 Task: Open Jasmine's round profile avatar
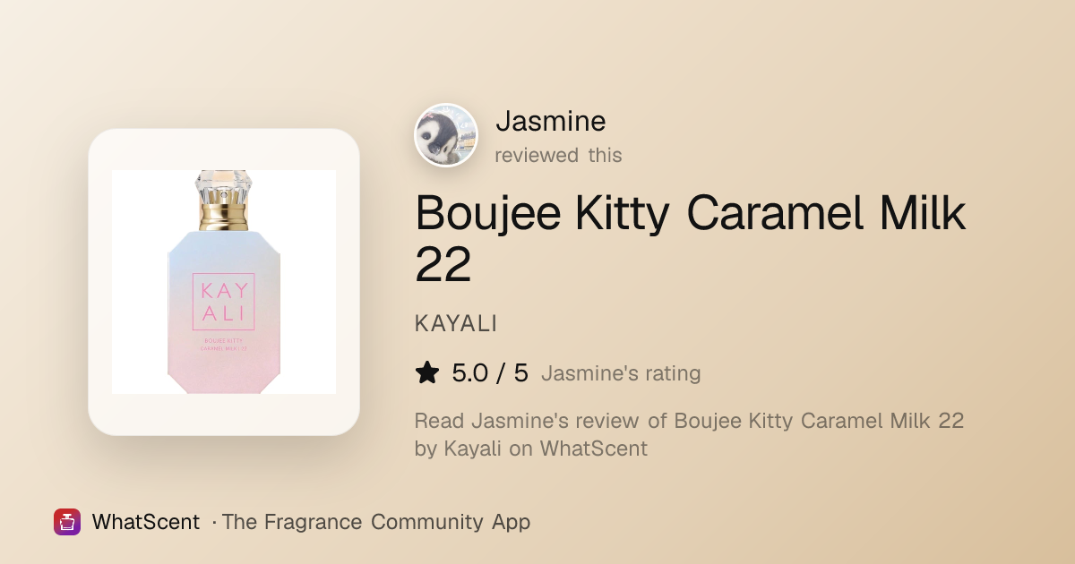[446, 135]
